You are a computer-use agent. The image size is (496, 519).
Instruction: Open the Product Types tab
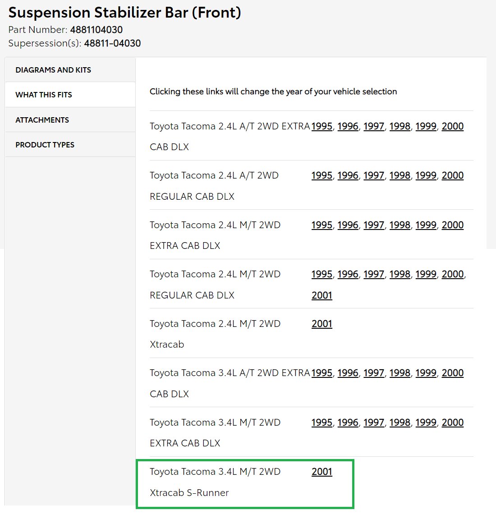[70, 145]
